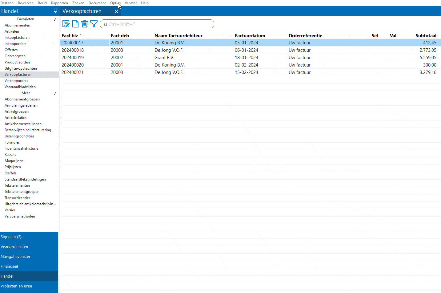The width and height of the screenshot is (441, 293).
Task: Open the Document menu
Action: pyautogui.click(x=97, y=3)
